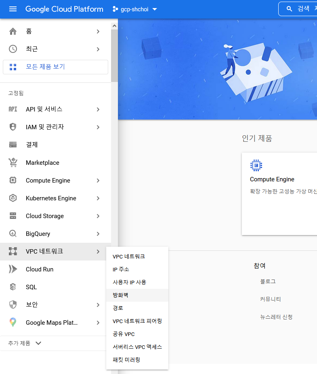Click the home icon in sidebar
Image resolution: width=317 pixels, height=374 pixels.
13,31
